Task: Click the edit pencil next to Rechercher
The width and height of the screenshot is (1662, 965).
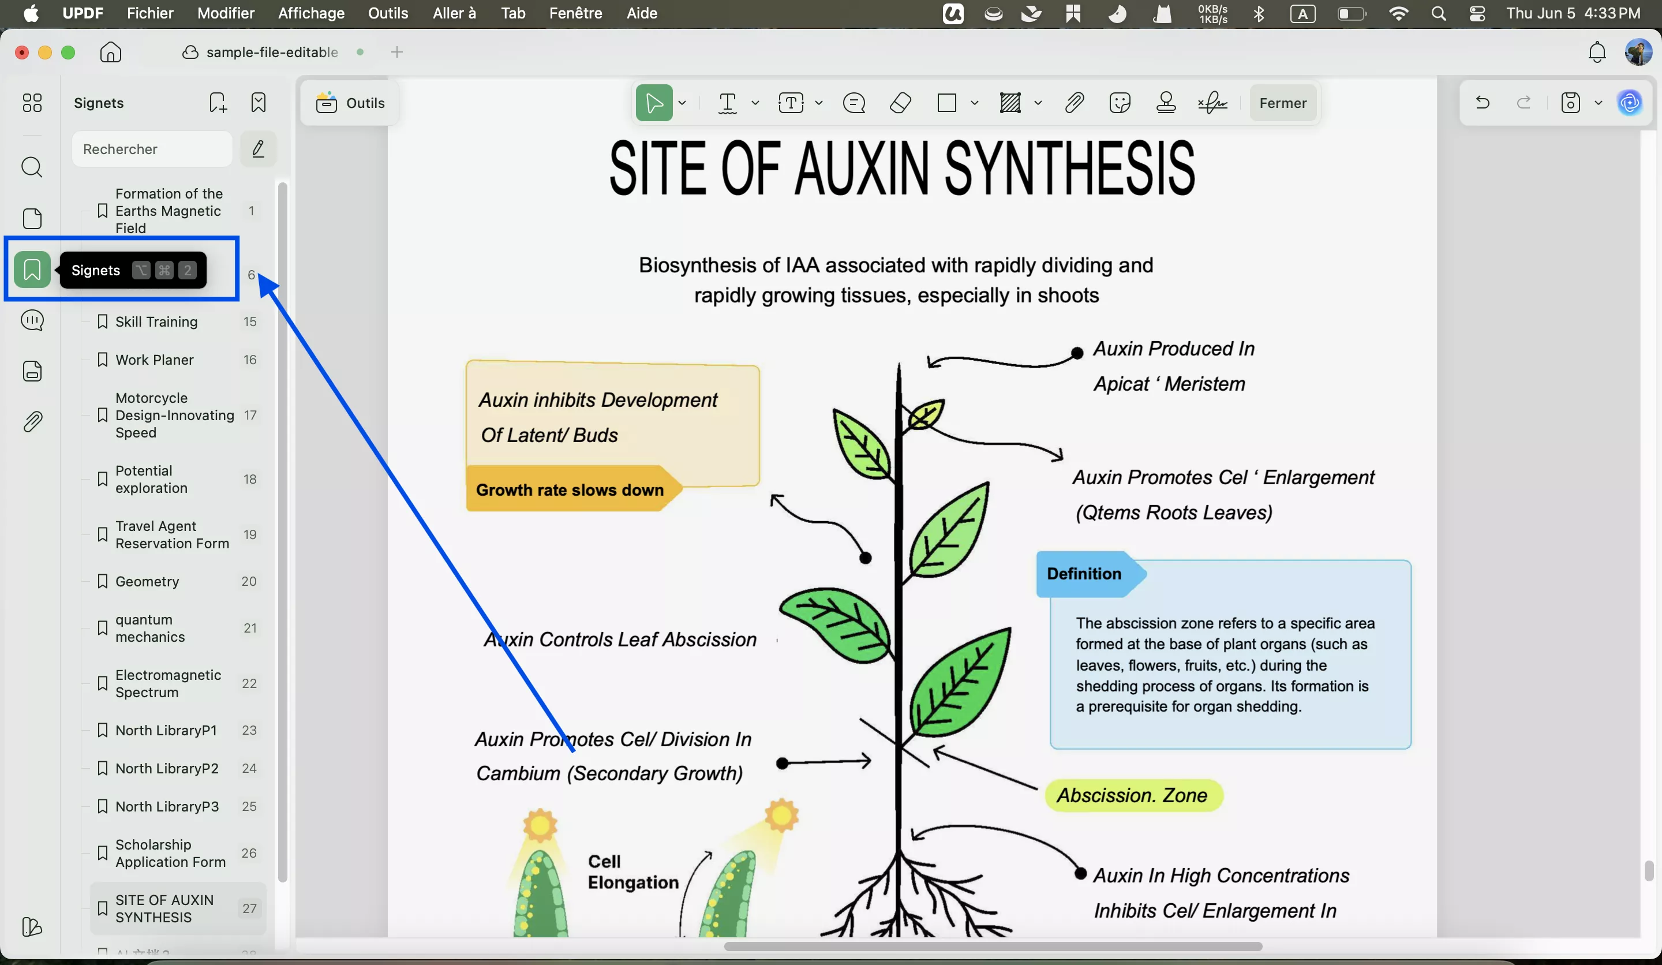Action: [258, 149]
